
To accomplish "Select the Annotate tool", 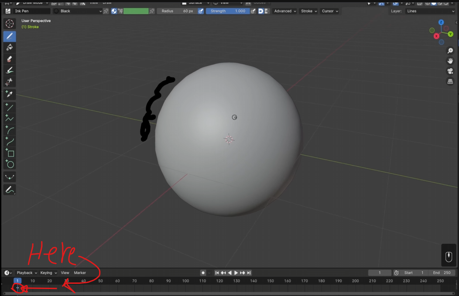I will pyautogui.click(x=9, y=189).
